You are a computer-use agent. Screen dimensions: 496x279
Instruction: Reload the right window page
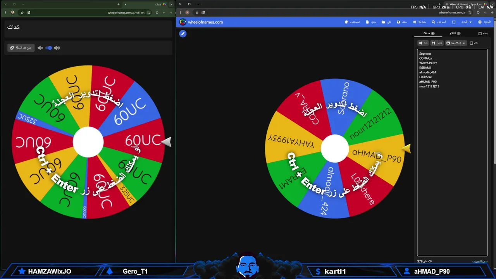478,12
